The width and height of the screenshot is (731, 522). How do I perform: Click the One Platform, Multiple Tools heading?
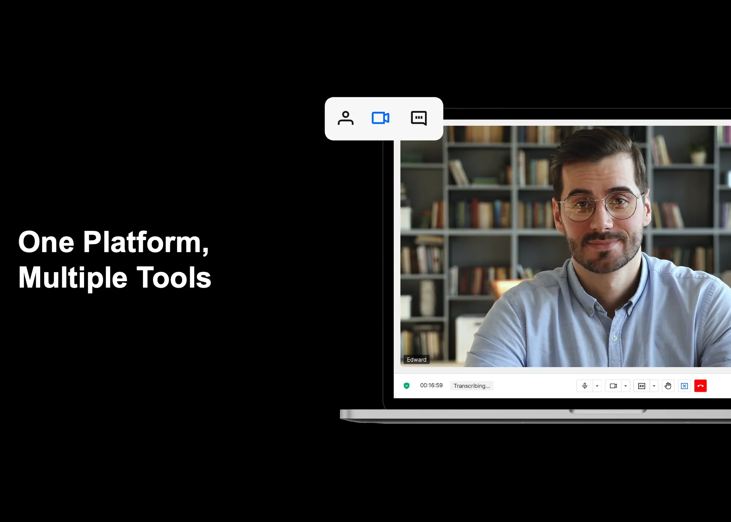114,259
